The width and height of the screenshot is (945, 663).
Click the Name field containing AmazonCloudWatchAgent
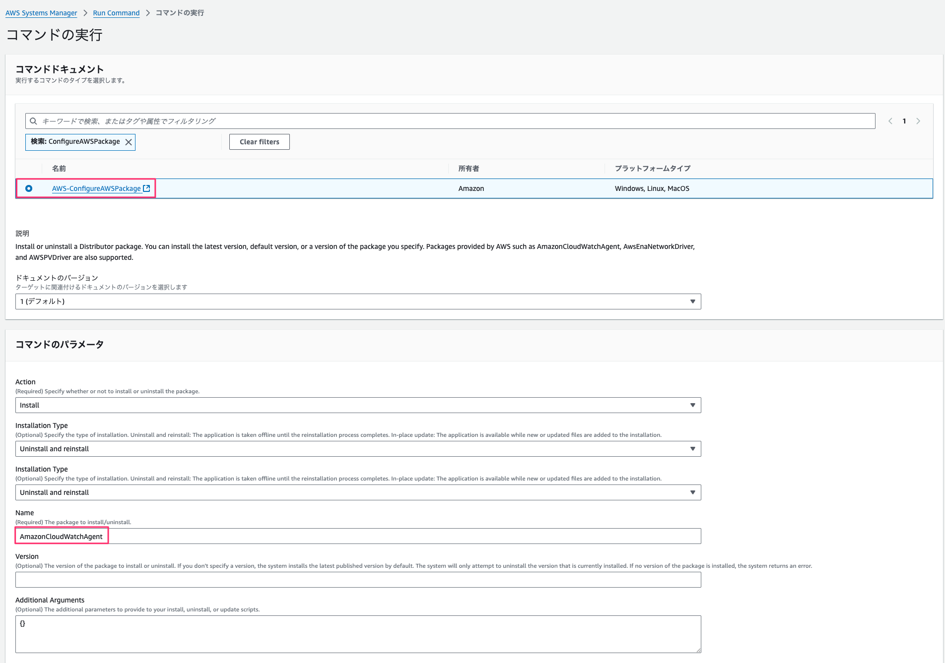(358, 536)
